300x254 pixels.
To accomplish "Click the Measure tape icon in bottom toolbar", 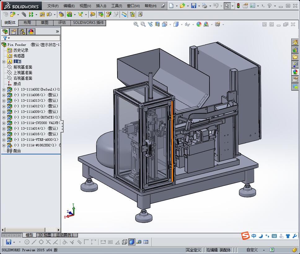I will tap(139, 242).
